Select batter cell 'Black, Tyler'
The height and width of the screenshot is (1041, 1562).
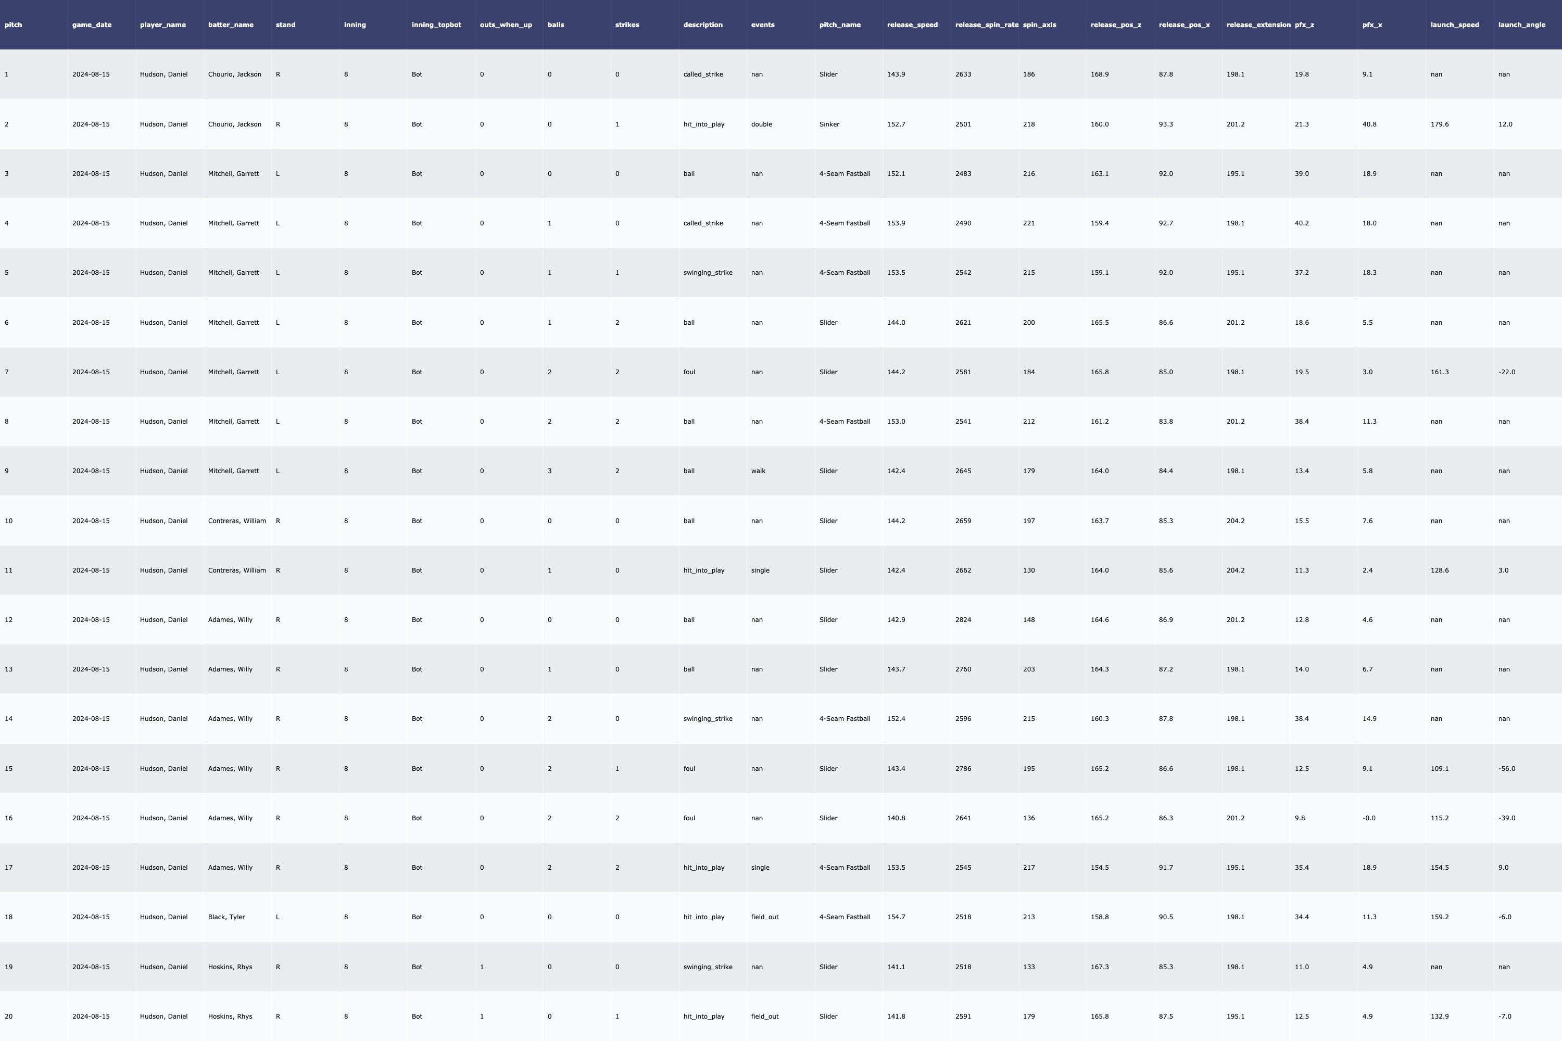point(226,917)
